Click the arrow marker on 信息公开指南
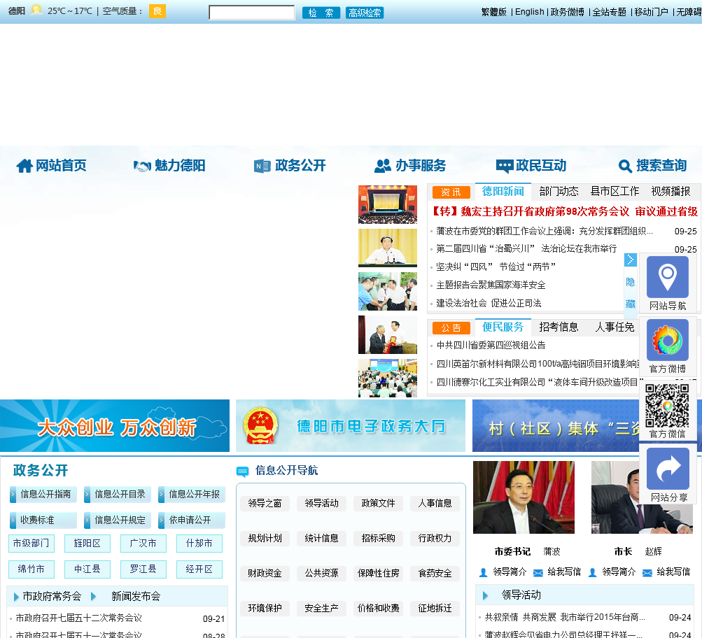 pyautogui.click(x=13, y=495)
